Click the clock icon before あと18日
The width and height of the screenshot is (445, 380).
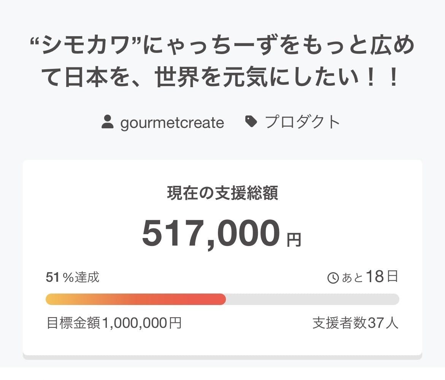pyautogui.click(x=333, y=278)
